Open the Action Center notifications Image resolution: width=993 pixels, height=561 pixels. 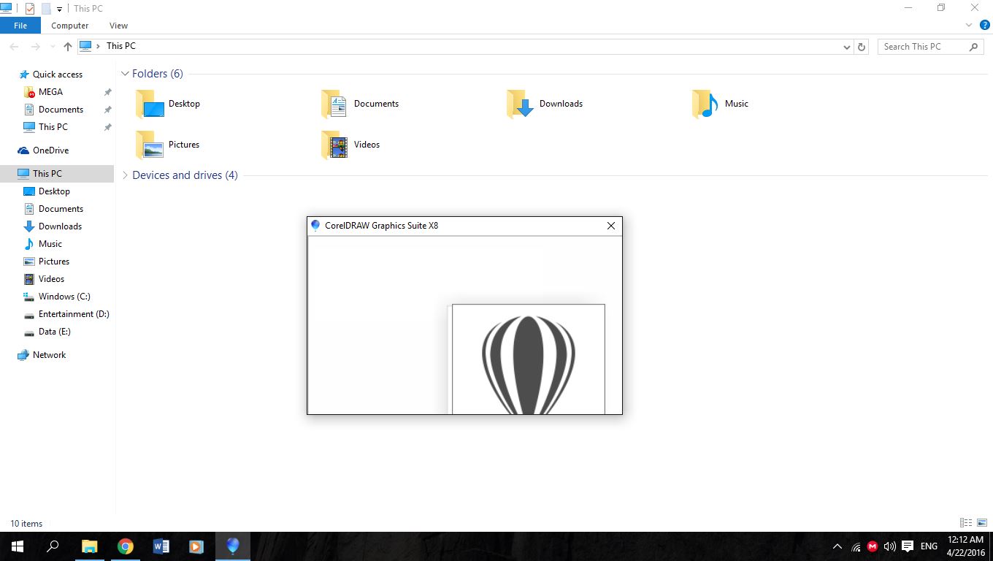[908, 546]
